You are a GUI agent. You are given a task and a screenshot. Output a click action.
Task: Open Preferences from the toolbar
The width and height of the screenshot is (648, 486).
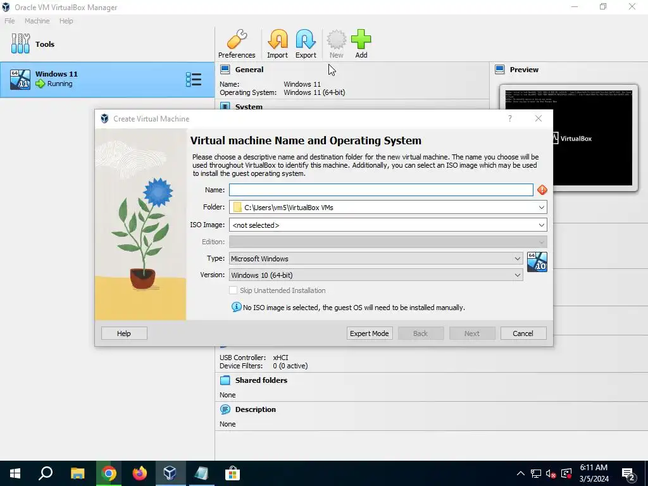(x=237, y=44)
